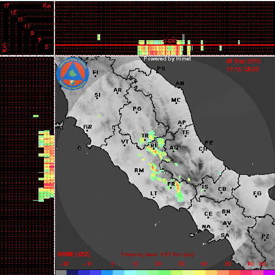Click the RI city label

(153, 145)
